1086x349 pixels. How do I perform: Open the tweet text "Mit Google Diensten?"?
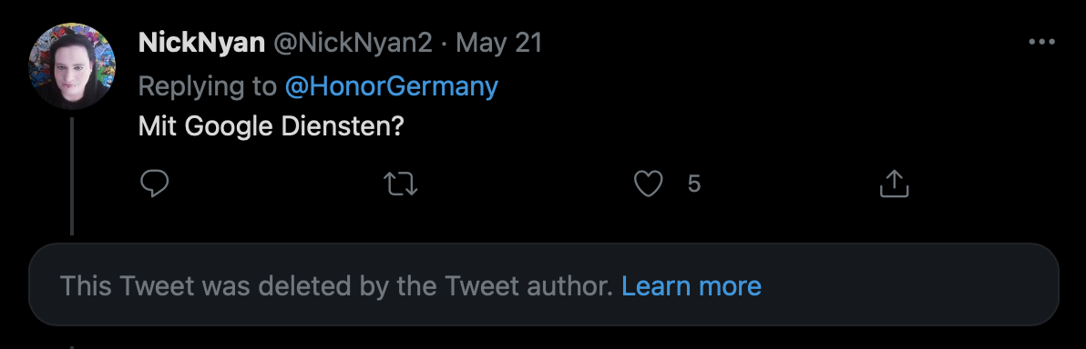tap(271, 128)
